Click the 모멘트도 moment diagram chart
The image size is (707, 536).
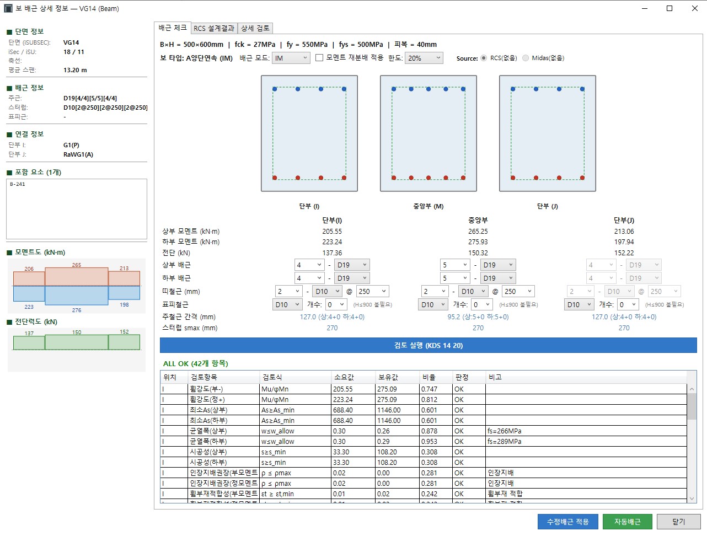point(77,286)
